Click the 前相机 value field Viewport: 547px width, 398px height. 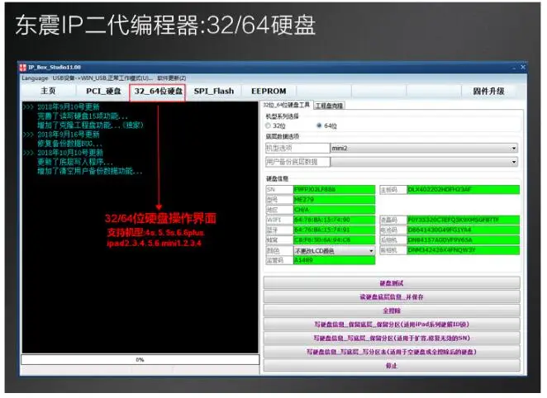tap(464, 250)
